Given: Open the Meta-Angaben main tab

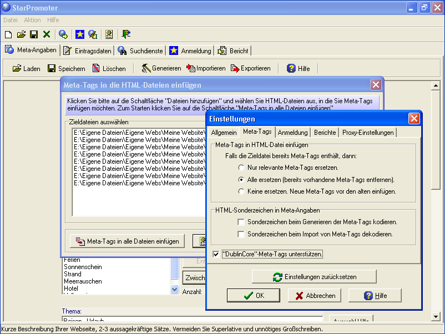Looking at the screenshot, I should click(31, 50).
